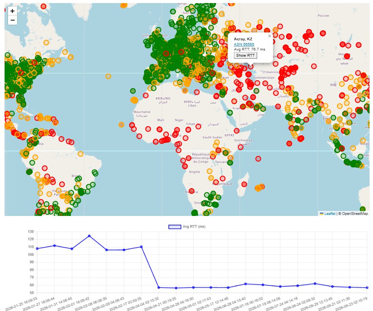373x311 pixels.
Task: Click the South Sudan map label
Action: tap(212, 137)
